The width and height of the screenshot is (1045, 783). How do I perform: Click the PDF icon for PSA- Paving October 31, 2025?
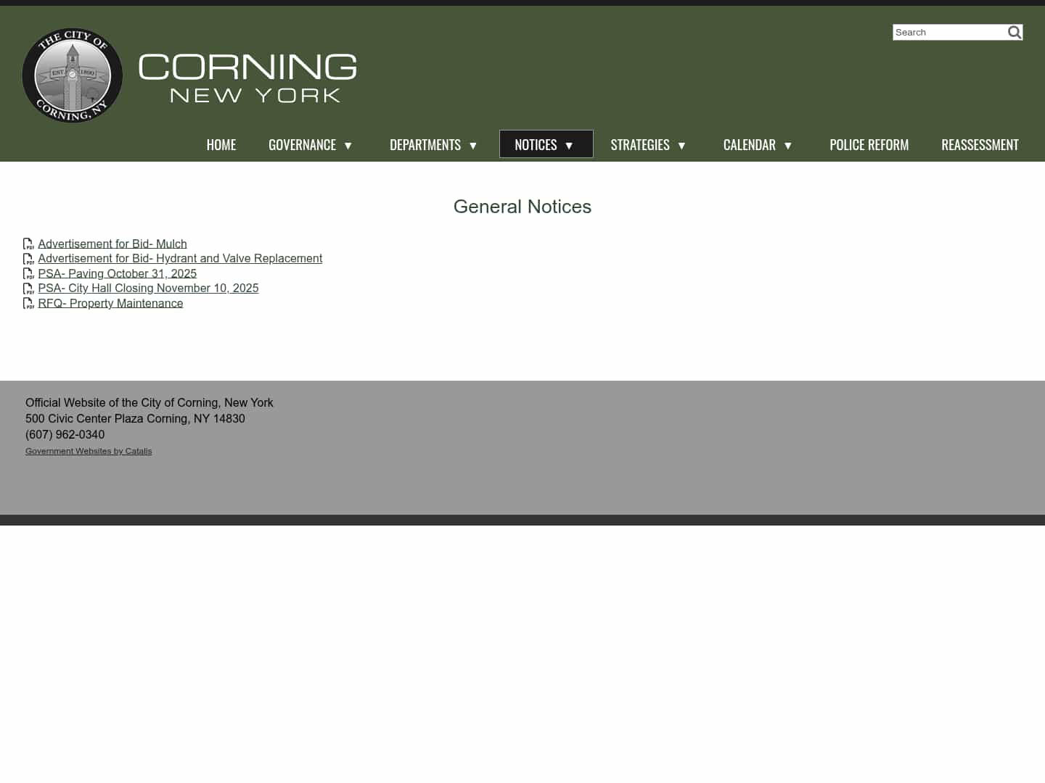pyautogui.click(x=29, y=273)
